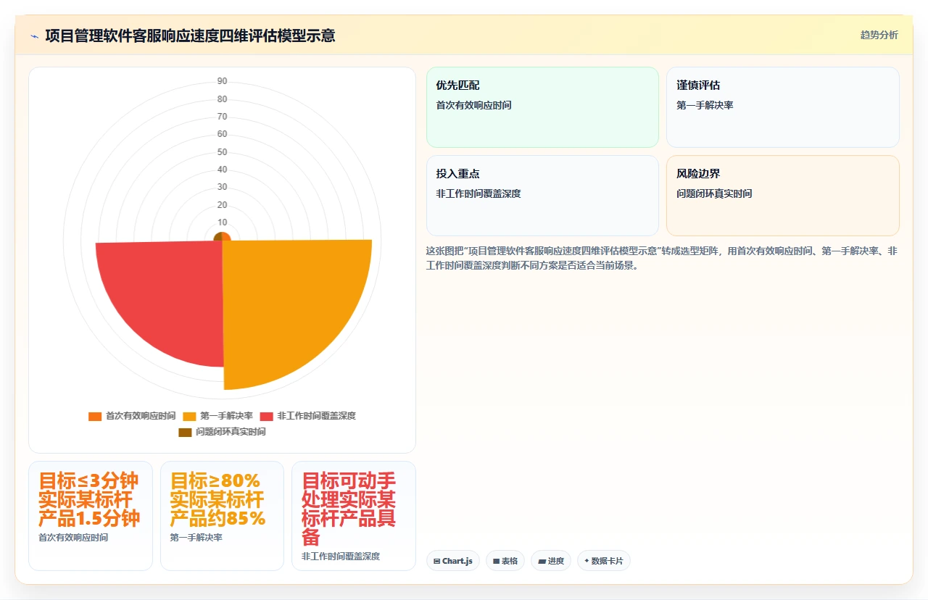
Task: Click the description paragraph starting 这张图把
Action: 662,258
